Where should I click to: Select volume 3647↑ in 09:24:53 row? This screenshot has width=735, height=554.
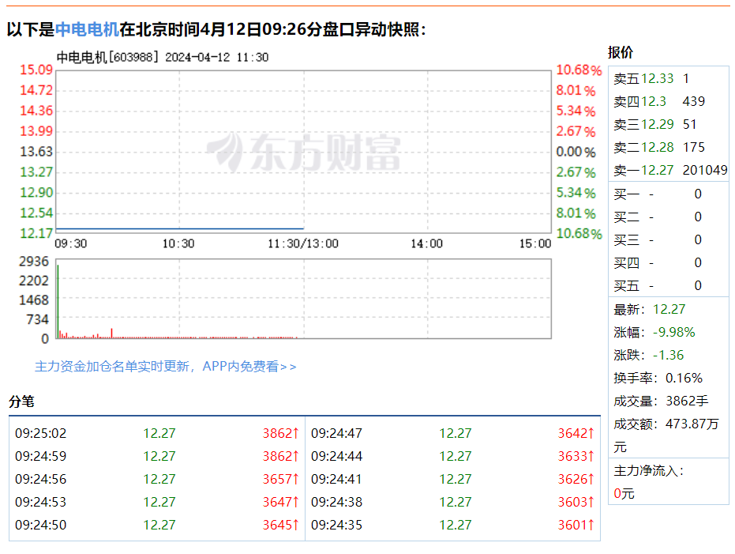coord(281,503)
